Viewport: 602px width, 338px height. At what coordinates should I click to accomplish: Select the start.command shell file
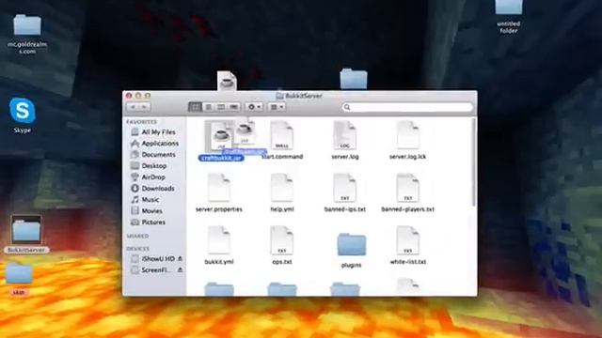tap(282, 135)
